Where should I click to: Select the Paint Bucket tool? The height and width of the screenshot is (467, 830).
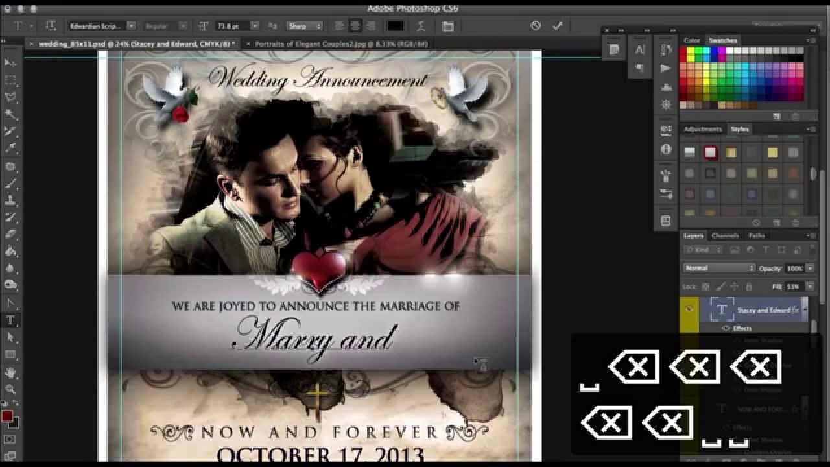click(10, 252)
